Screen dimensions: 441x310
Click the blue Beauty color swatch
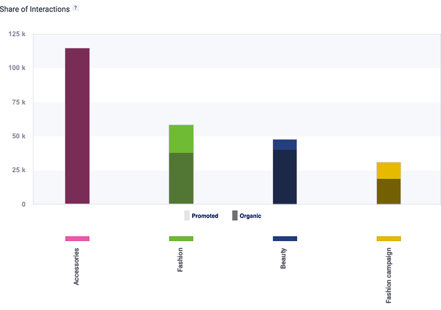tap(285, 239)
